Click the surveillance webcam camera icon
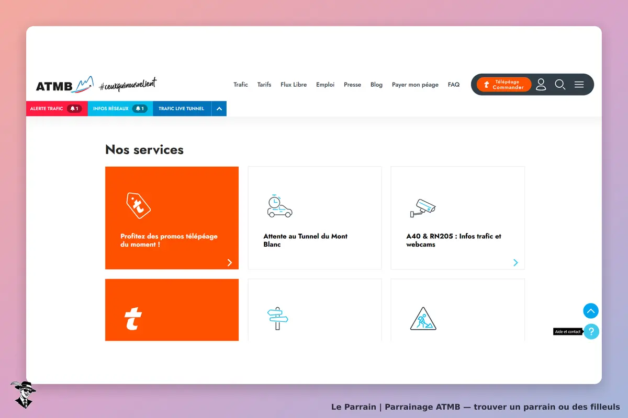Screen dimensions: 628x418 pyautogui.click(x=423, y=207)
